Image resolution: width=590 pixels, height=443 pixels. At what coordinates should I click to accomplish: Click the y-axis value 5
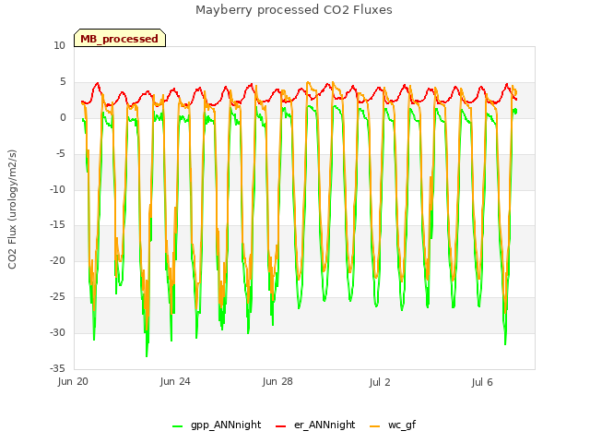pos(63,82)
